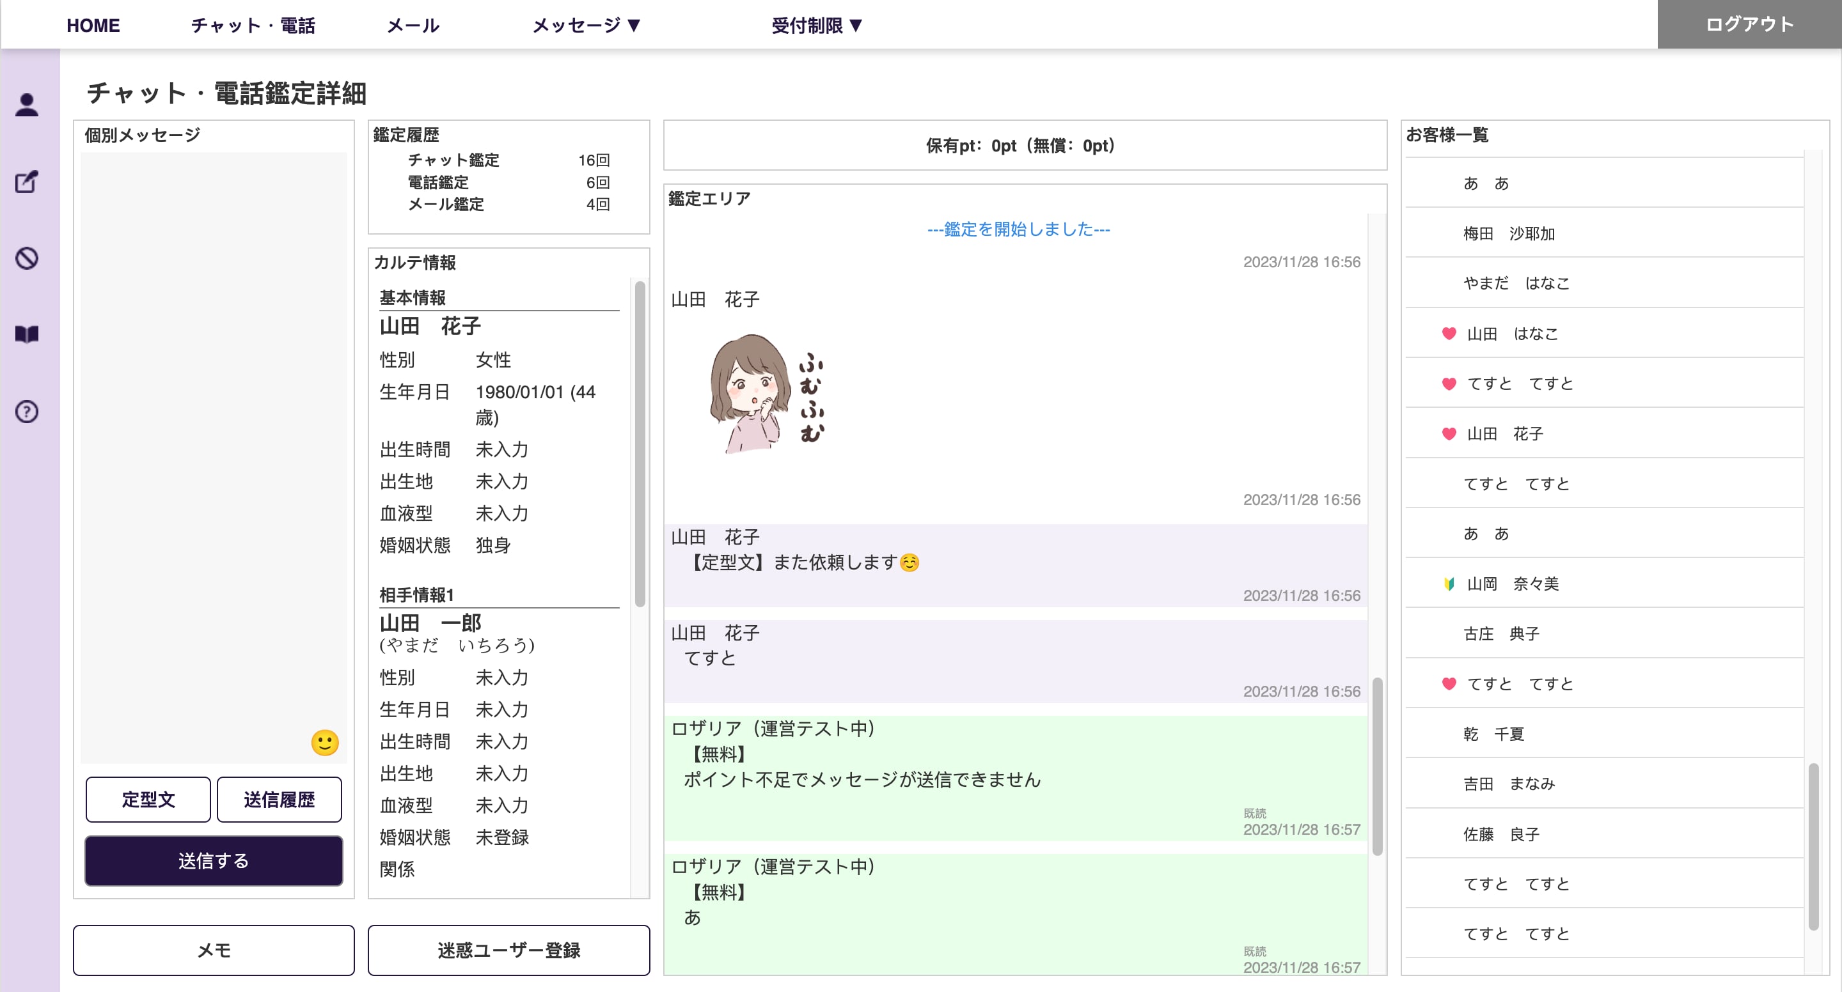
Task: Click the ふむふむ sticker image in chat
Action: (766, 394)
